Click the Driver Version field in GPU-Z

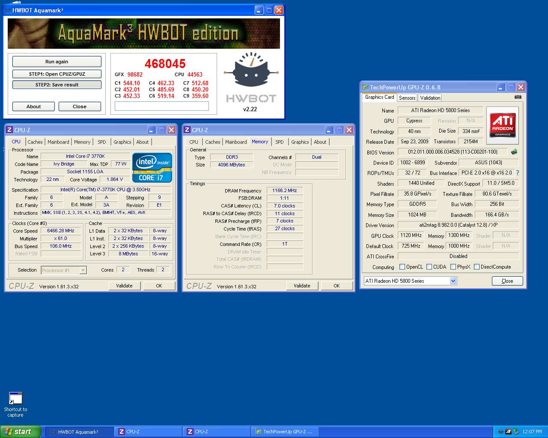458,225
